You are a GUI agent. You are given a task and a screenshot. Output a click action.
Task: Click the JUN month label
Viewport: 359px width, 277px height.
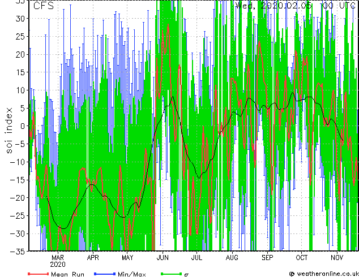(163, 258)
